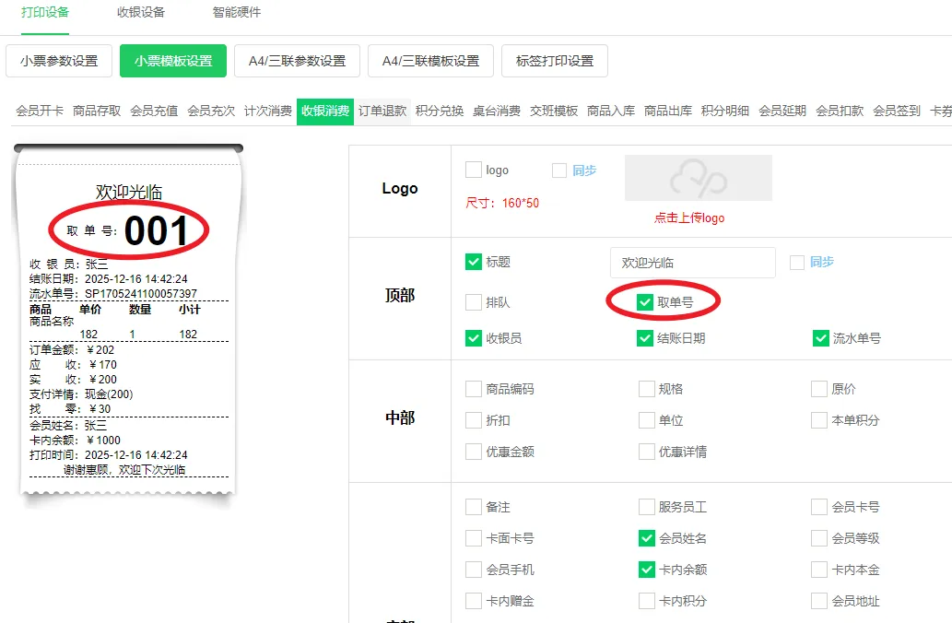This screenshot has width=952, height=623.
Task: Open the 智能硬件 tab
Action: point(237,13)
